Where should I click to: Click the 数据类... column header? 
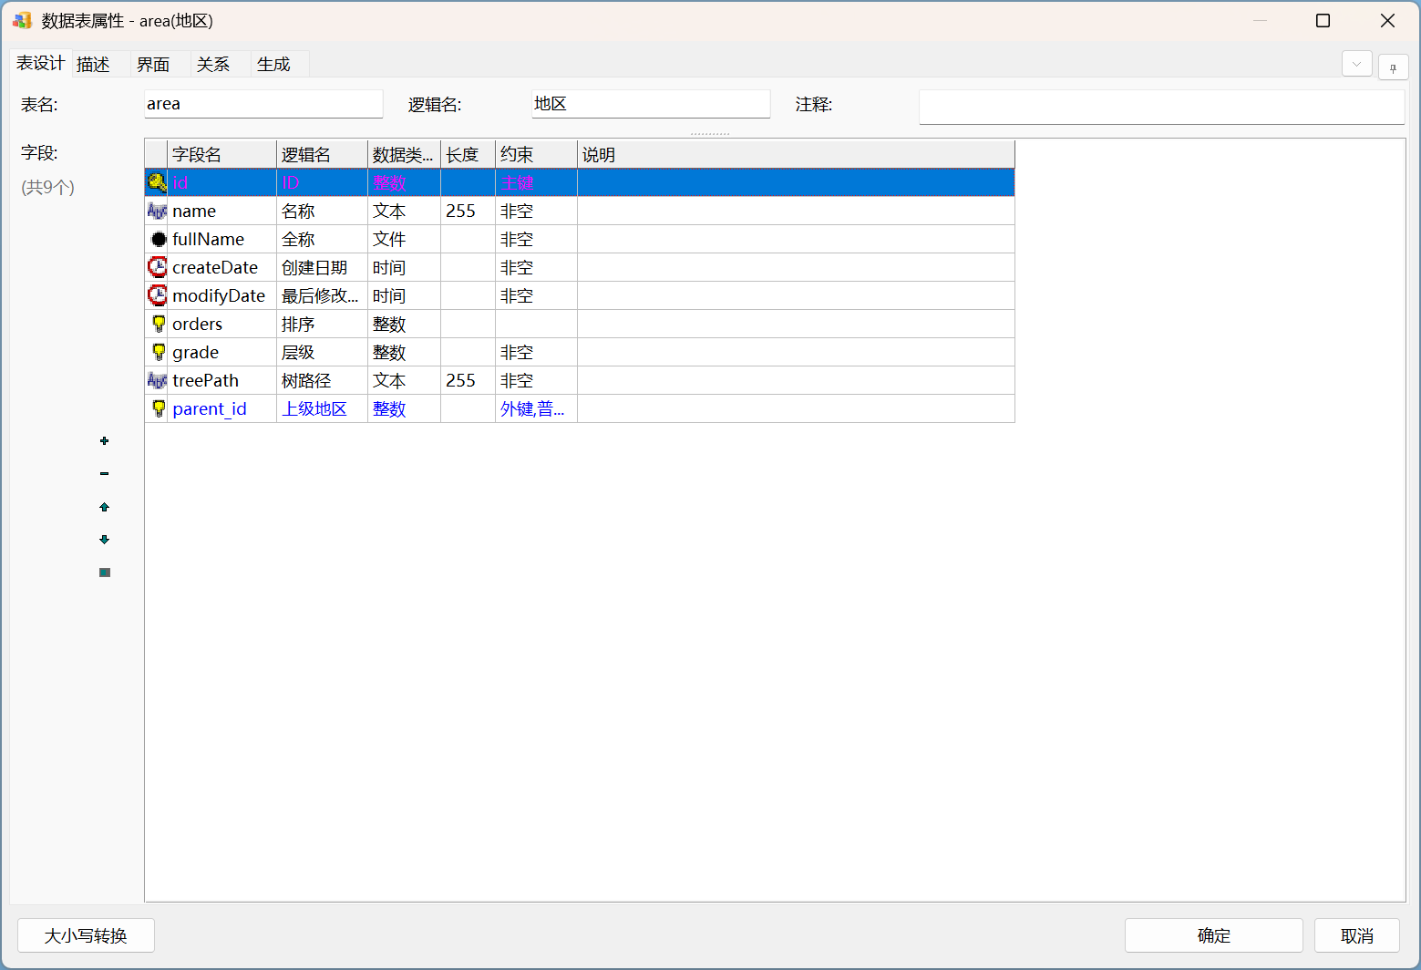tap(404, 155)
